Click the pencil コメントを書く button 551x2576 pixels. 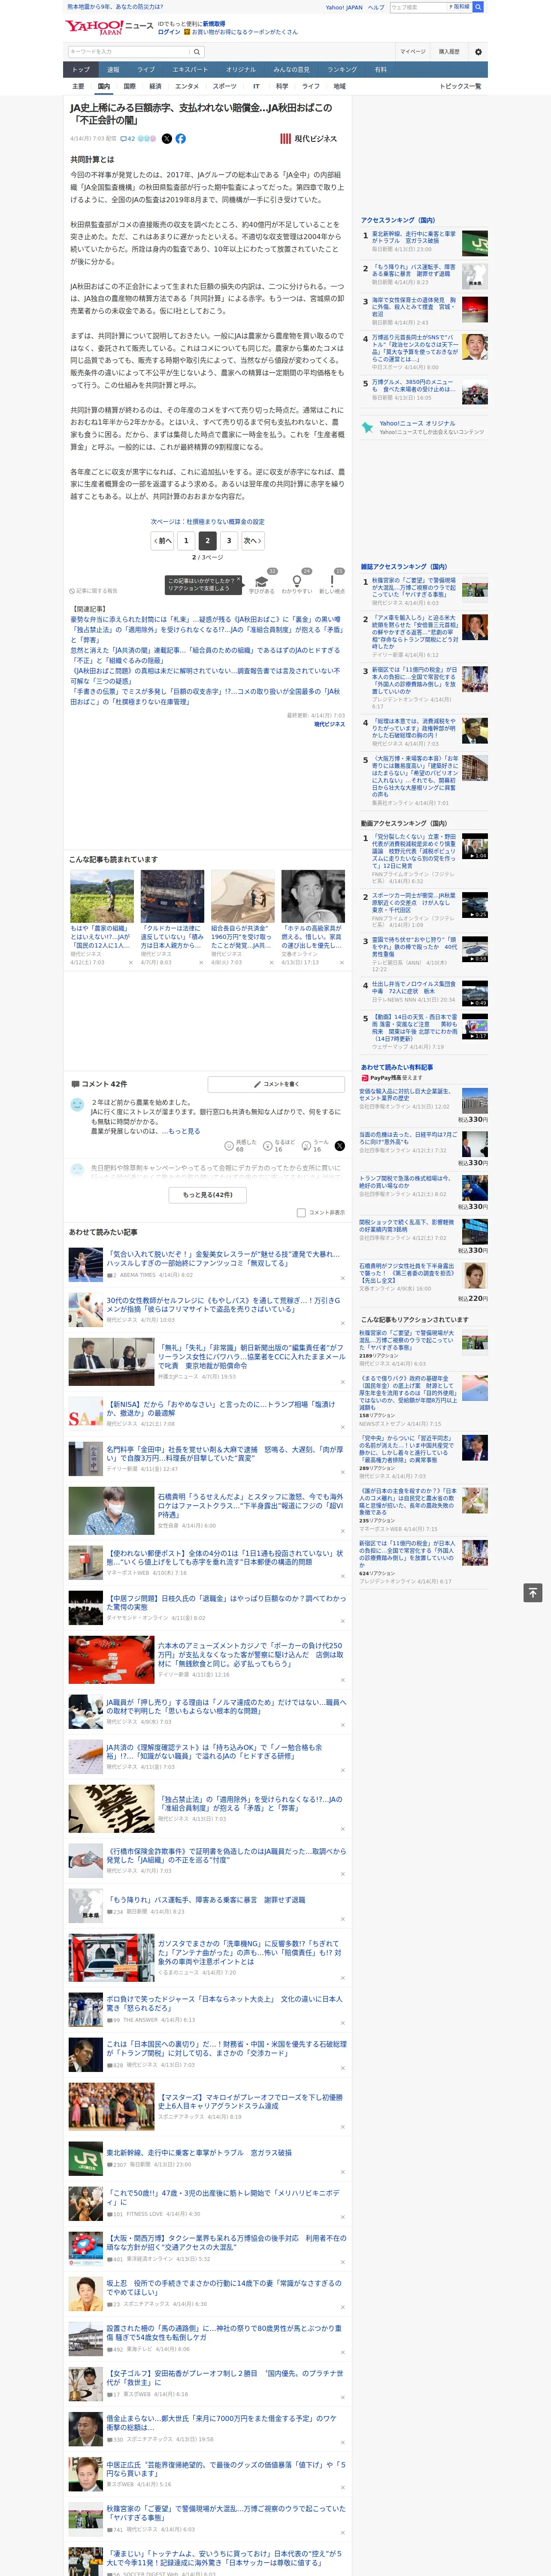277,1084
